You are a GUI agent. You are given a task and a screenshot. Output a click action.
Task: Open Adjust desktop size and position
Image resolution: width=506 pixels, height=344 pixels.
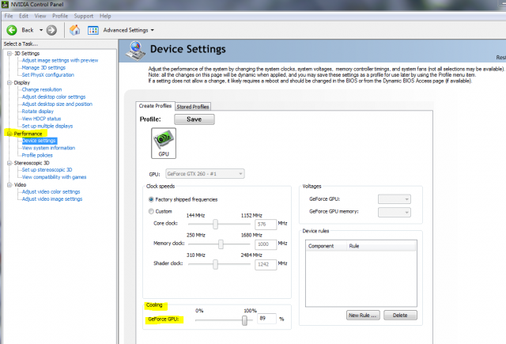pyautogui.click(x=57, y=104)
